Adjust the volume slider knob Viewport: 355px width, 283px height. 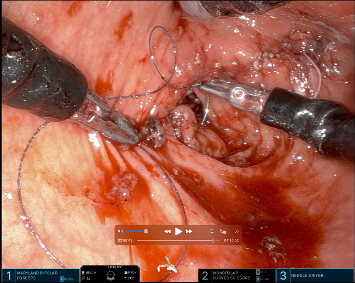146,231
